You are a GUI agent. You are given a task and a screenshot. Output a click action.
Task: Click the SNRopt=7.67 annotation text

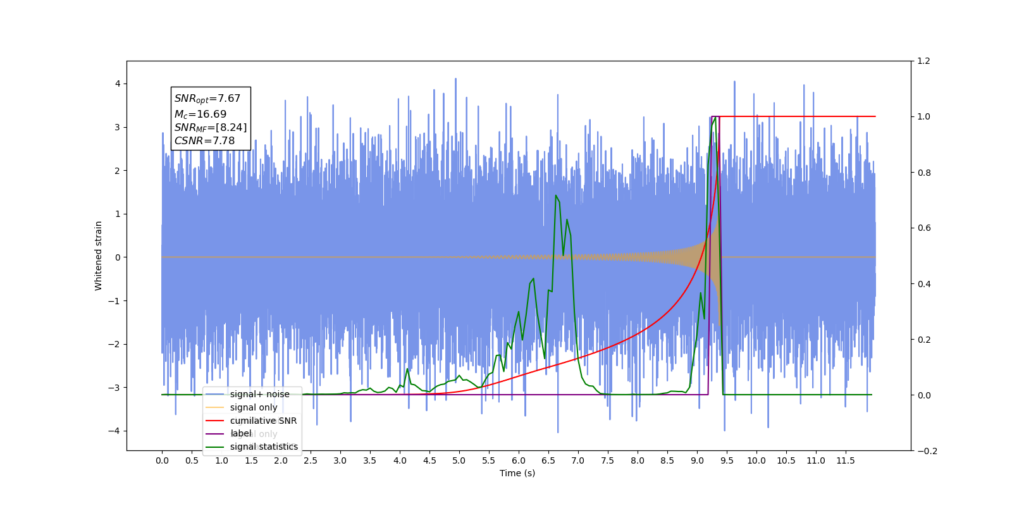(x=207, y=99)
